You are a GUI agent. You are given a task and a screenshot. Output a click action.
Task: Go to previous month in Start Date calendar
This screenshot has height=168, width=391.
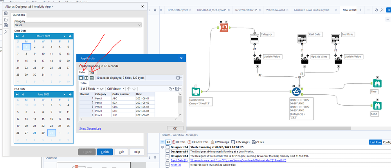[x=23, y=36]
